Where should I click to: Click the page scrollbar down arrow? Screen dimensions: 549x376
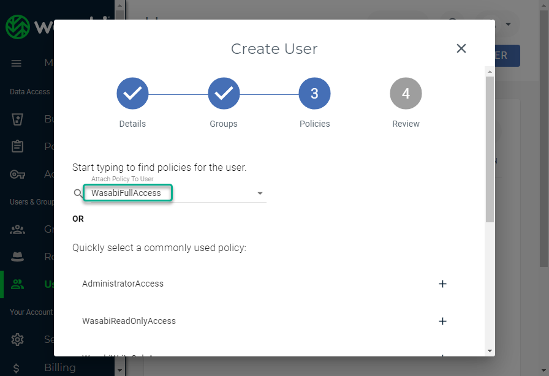(543, 370)
